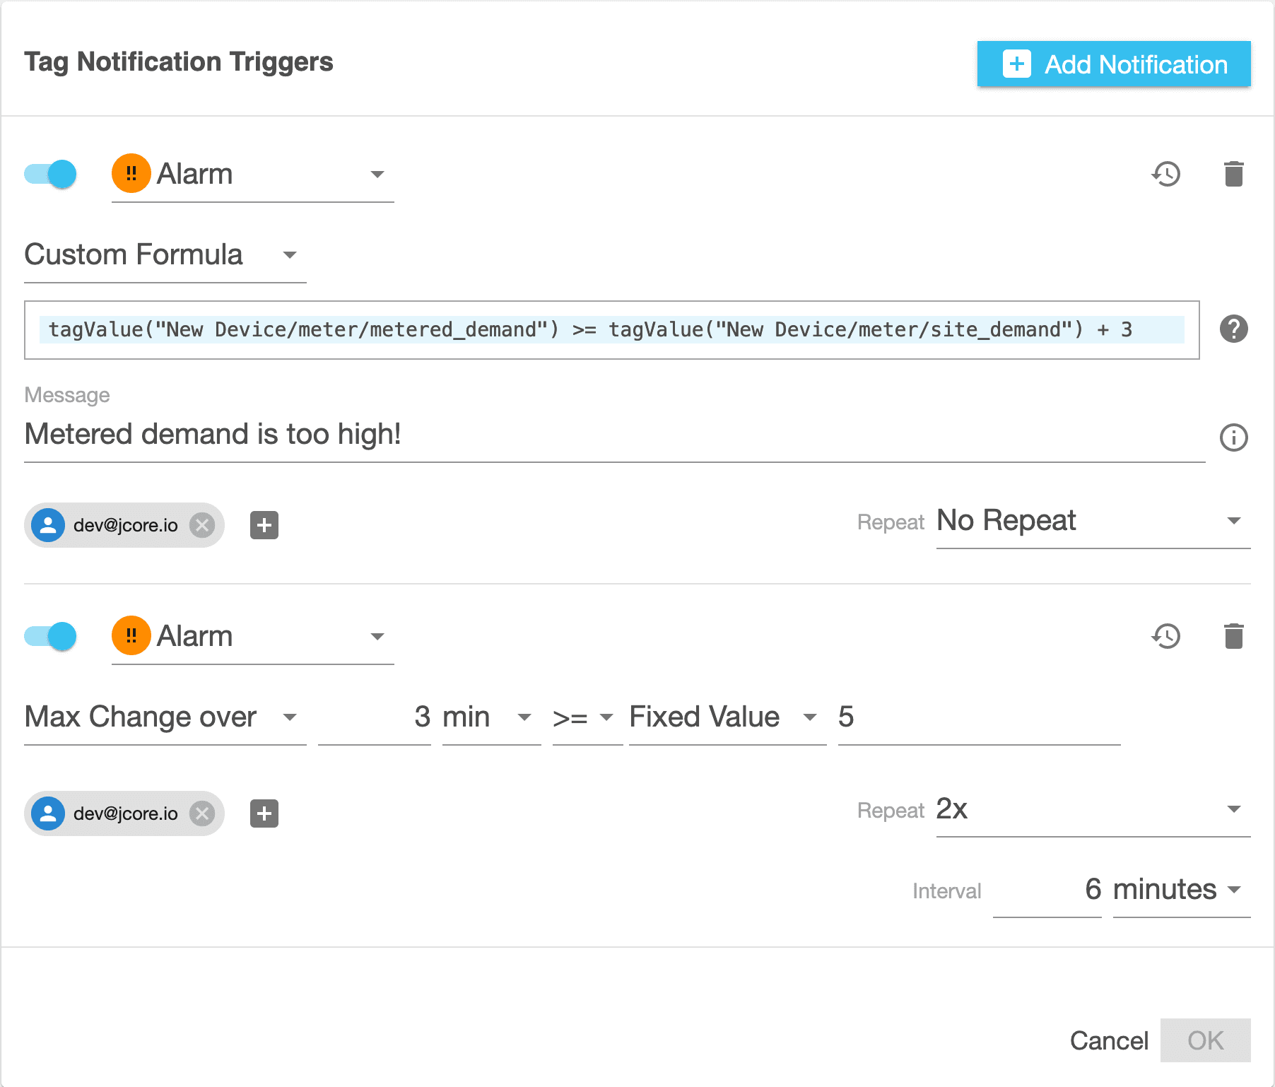
Task: Click the Cancel button
Action: (1109, 1040)
